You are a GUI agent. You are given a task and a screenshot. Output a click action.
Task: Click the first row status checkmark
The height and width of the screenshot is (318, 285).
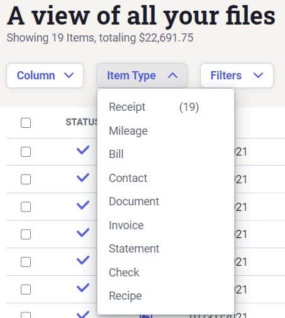click(x=83, y=150)
